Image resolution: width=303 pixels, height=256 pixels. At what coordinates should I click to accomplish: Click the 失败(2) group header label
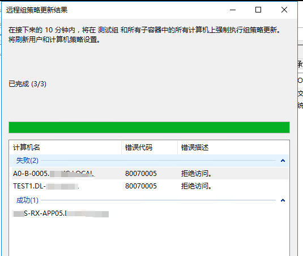pos(27,161)
